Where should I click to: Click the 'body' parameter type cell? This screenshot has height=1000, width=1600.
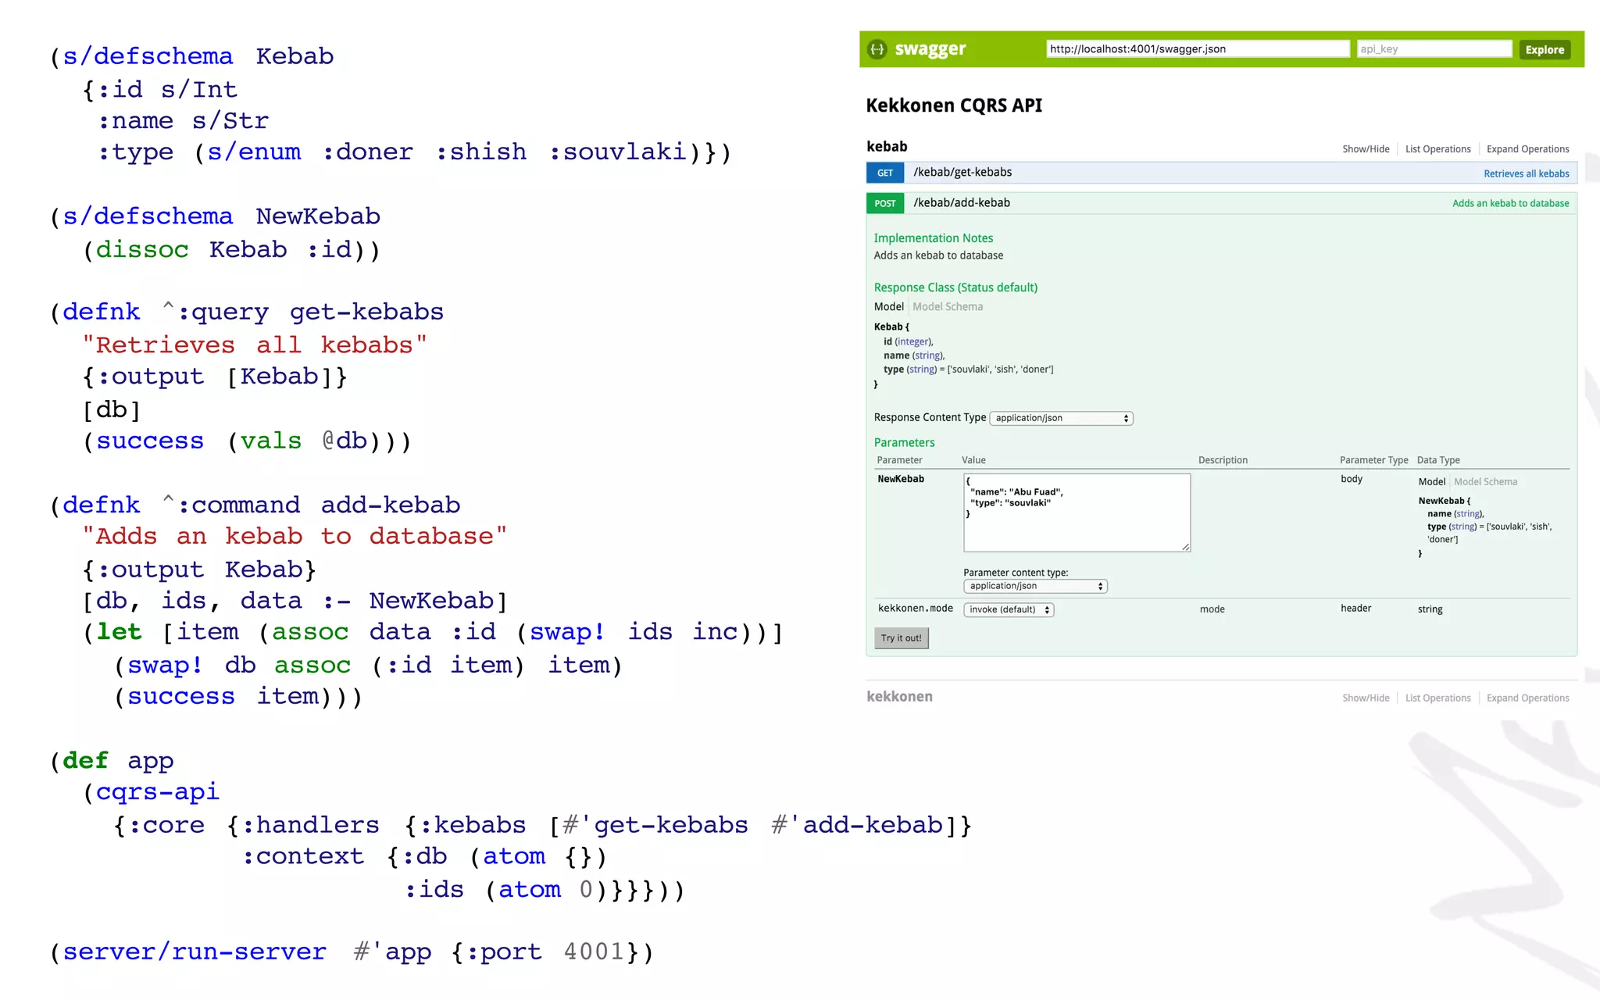click(1351, 479)
